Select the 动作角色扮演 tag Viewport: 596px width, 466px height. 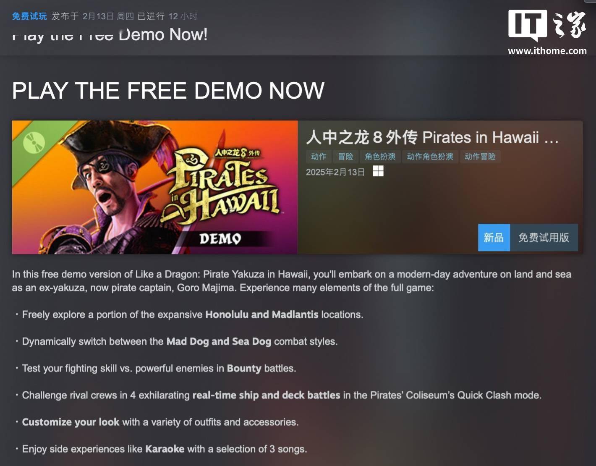tap(430, 157)
